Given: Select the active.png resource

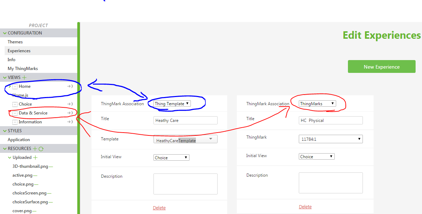Looking at the screenshot, I should 22,175.
